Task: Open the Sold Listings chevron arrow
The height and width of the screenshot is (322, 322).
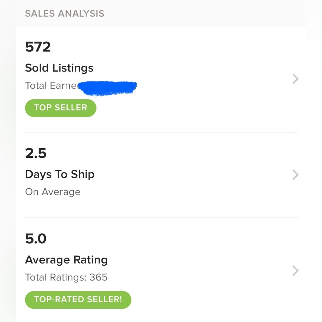Action: 295,79
